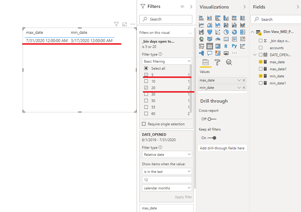
Task: Remove max_date from Values
Action: click(244, 80)
